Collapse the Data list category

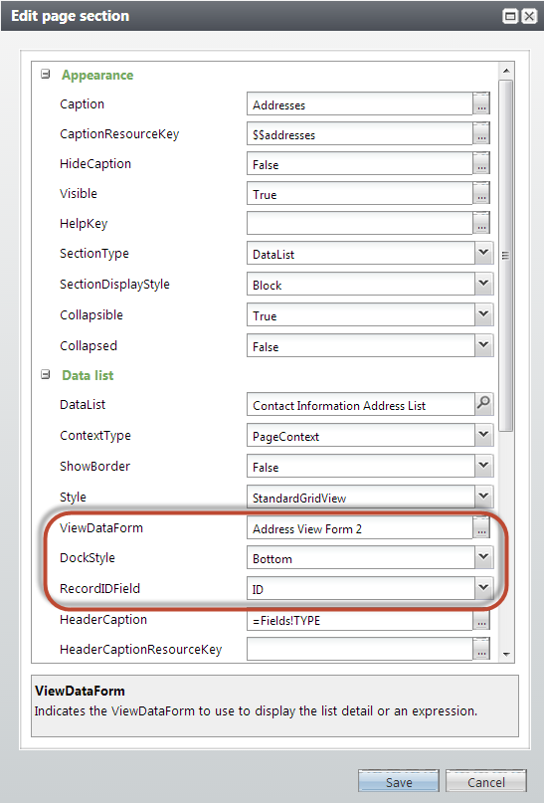[x=46, y=375]
